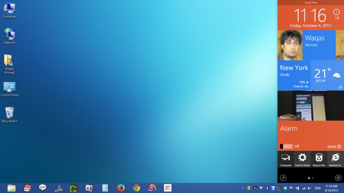Open the colored grid app in taskbar
This screenshot has width=344, height=193.
click(168, 188)
